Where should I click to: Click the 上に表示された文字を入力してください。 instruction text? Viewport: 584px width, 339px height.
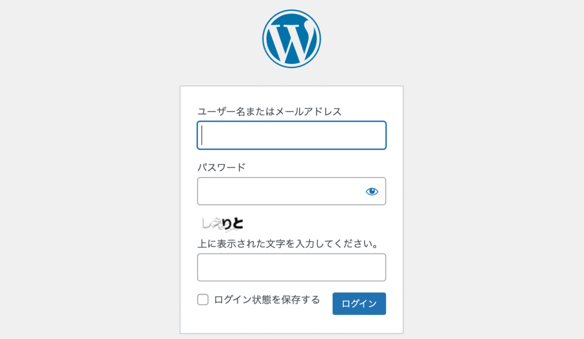pos(289,244)
